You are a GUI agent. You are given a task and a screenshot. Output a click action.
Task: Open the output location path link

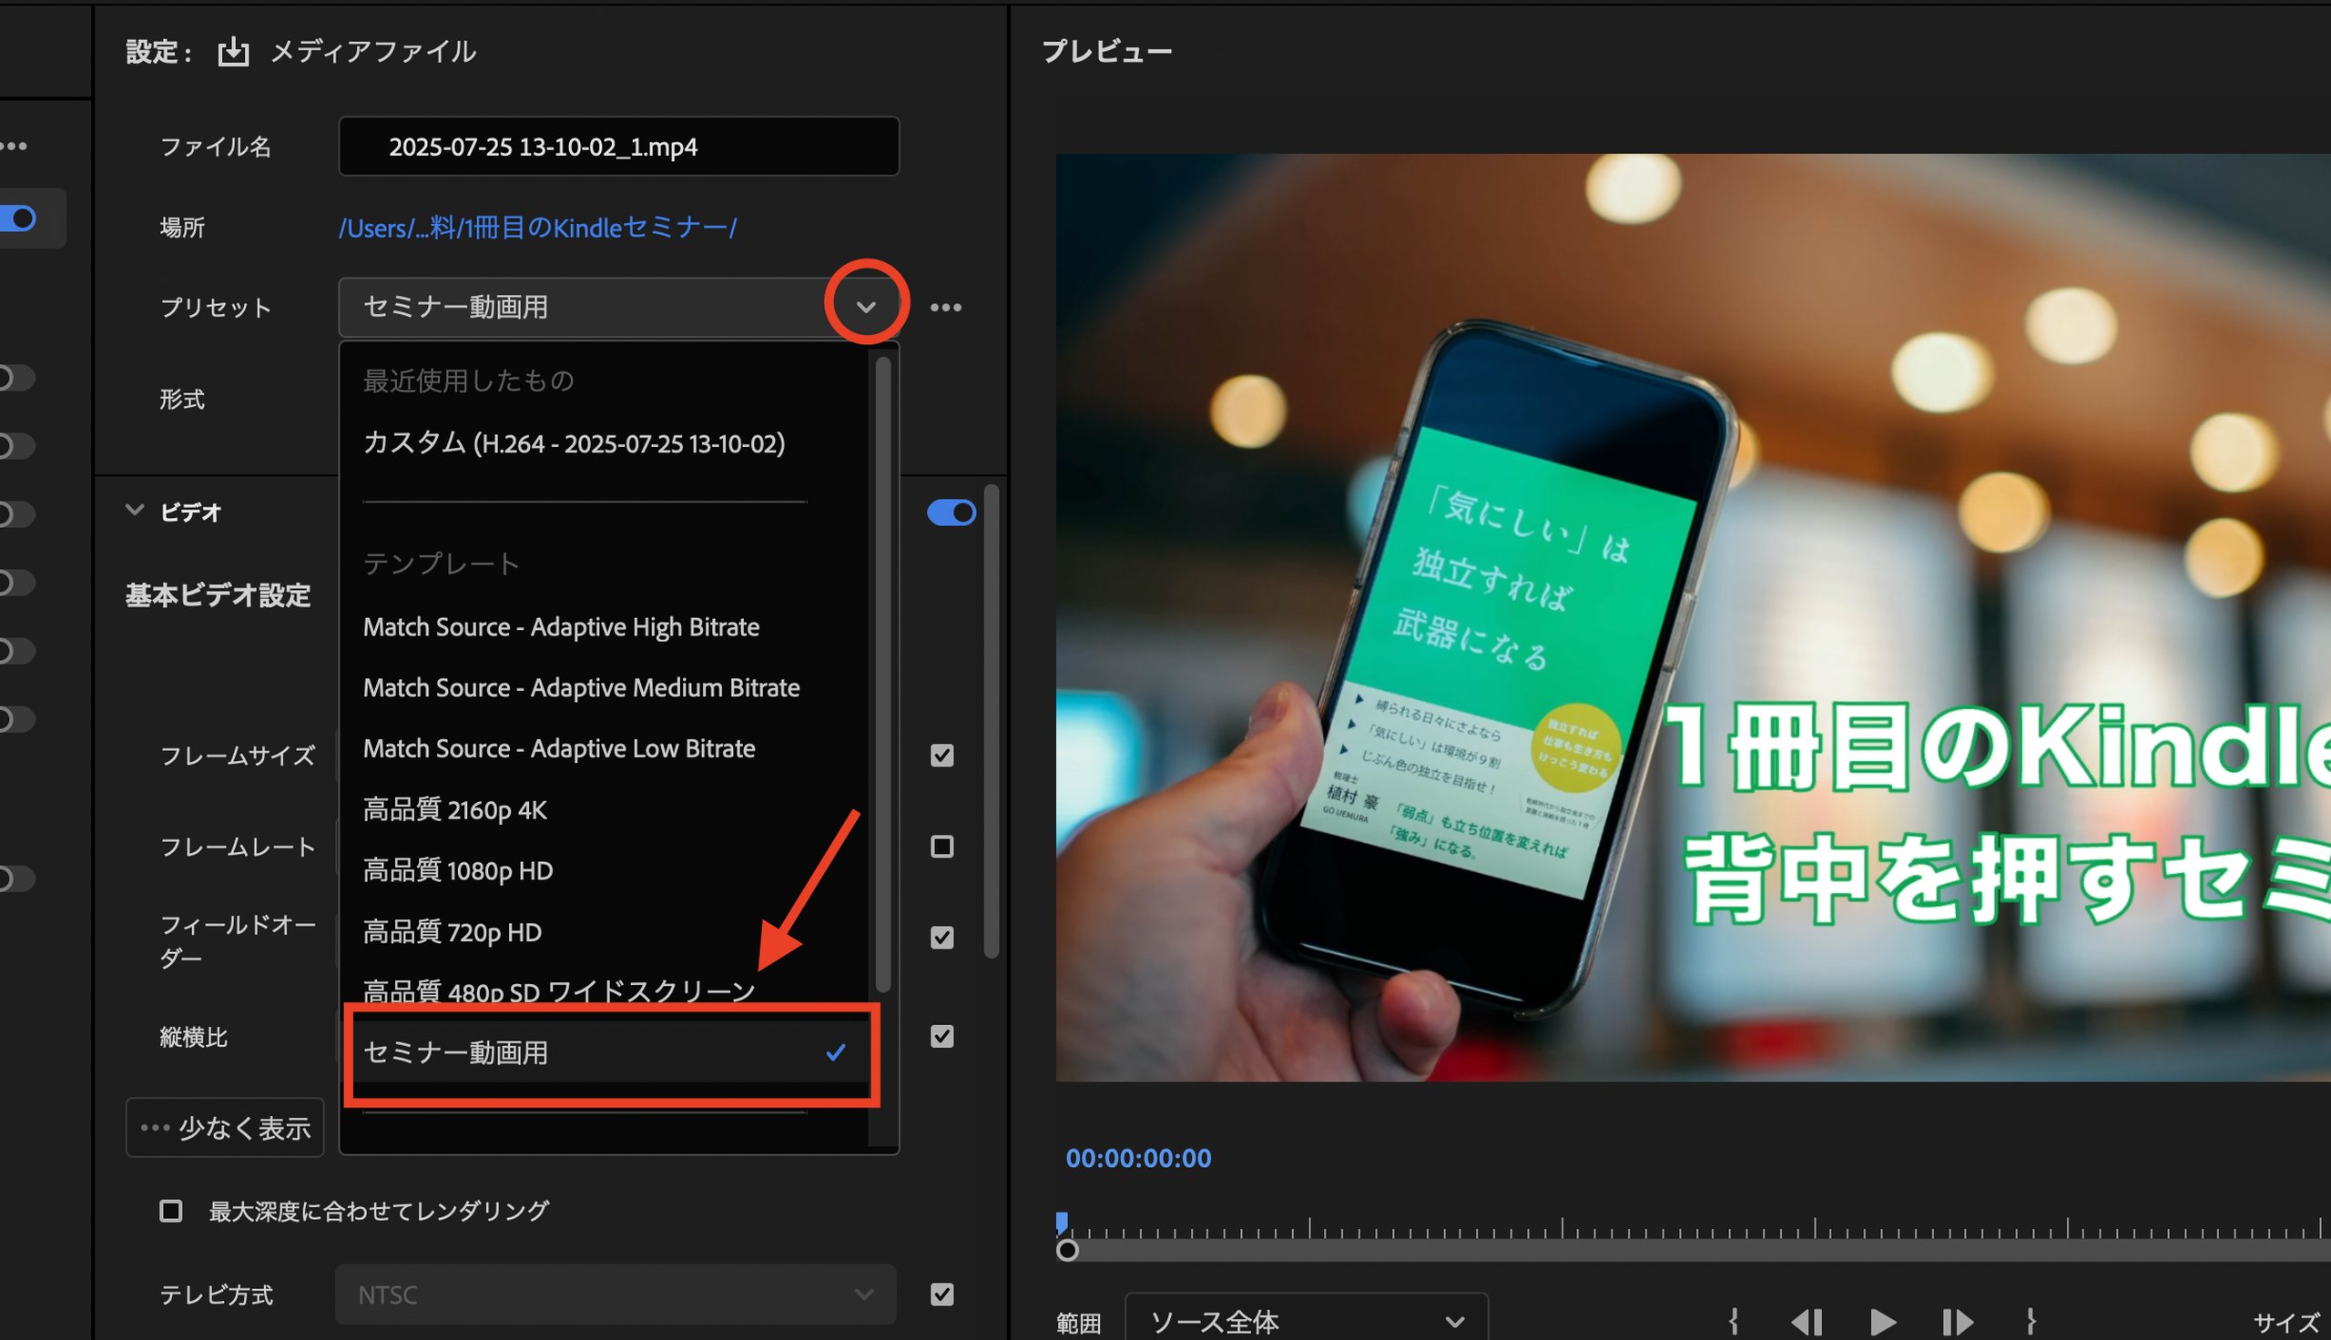click(538, 228)
